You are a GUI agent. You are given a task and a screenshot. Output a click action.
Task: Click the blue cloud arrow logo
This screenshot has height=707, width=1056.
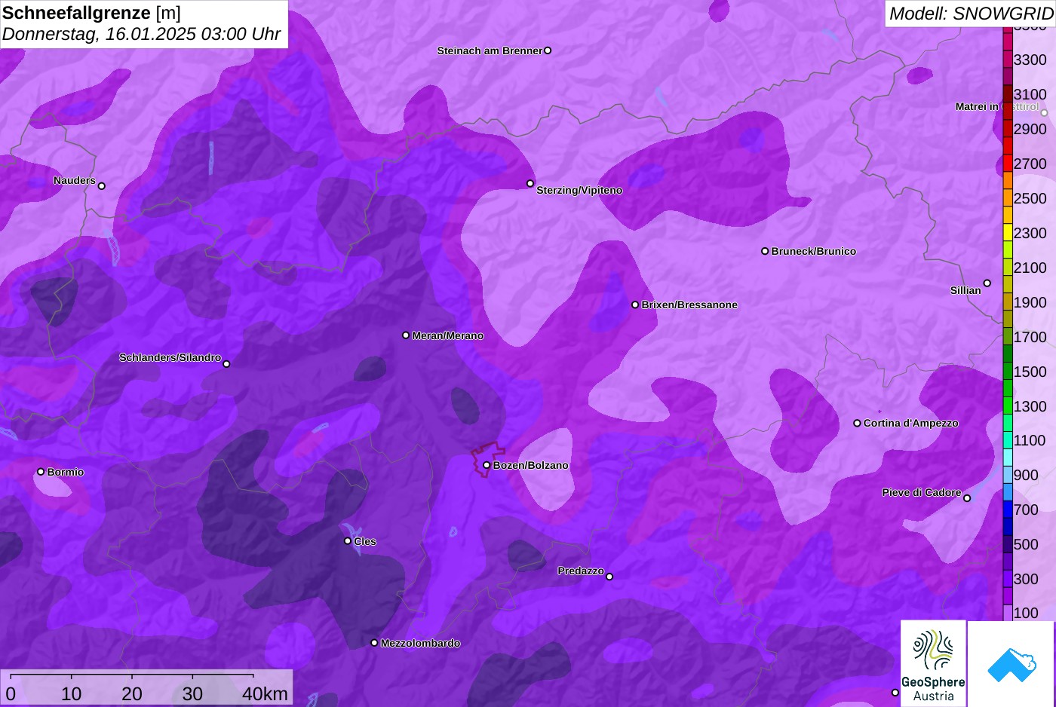1011,665
